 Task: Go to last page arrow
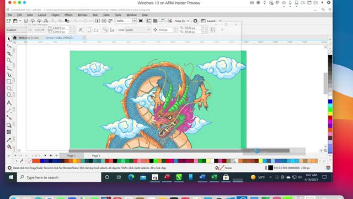tap(51, 156)
